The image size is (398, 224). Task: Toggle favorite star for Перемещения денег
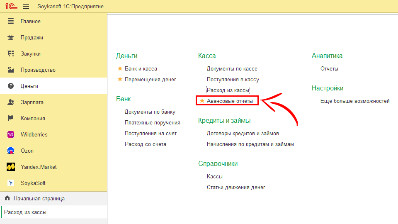(120, 79)
